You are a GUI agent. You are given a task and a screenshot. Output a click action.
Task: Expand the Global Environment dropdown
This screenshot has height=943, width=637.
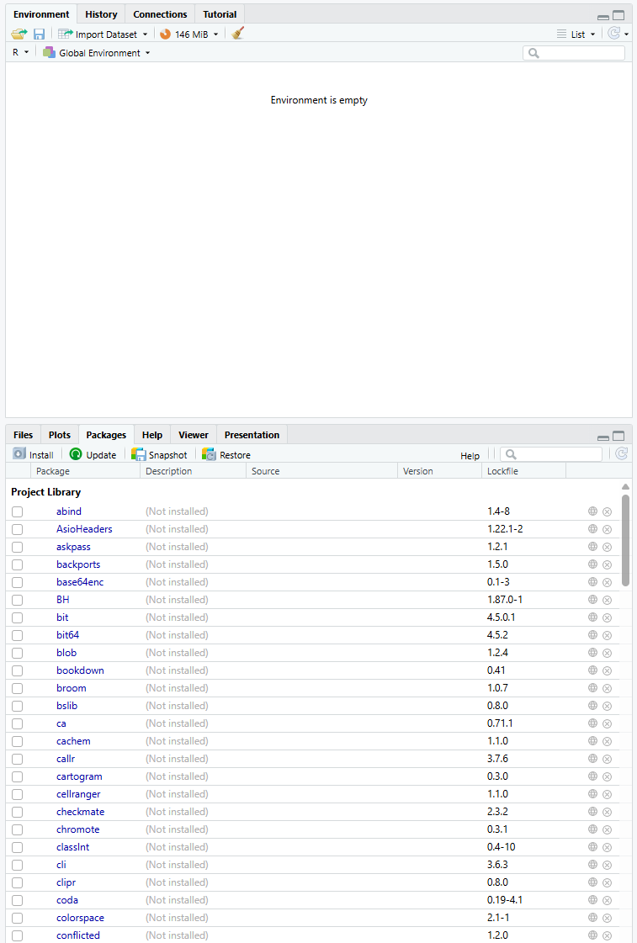(x=98, y=53)
